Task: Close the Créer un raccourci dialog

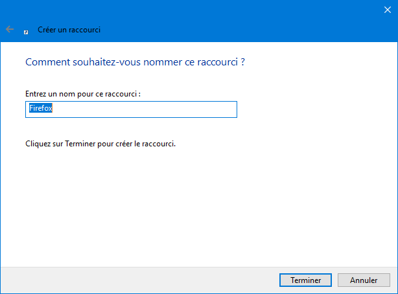Action: point(388,10)
